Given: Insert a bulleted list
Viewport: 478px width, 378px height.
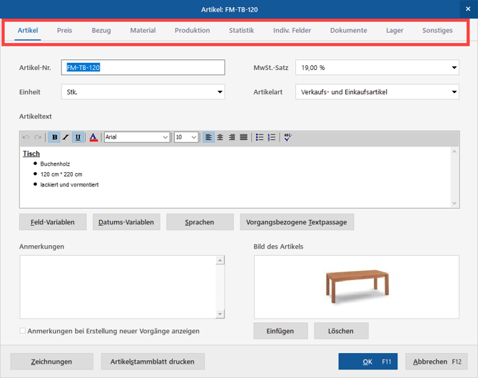Looking at the screenshot, I should coord(260,137).
